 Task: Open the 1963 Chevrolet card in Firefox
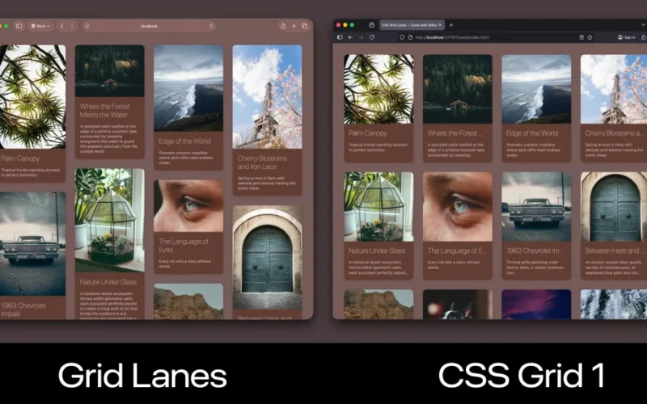tap(536, 225)
